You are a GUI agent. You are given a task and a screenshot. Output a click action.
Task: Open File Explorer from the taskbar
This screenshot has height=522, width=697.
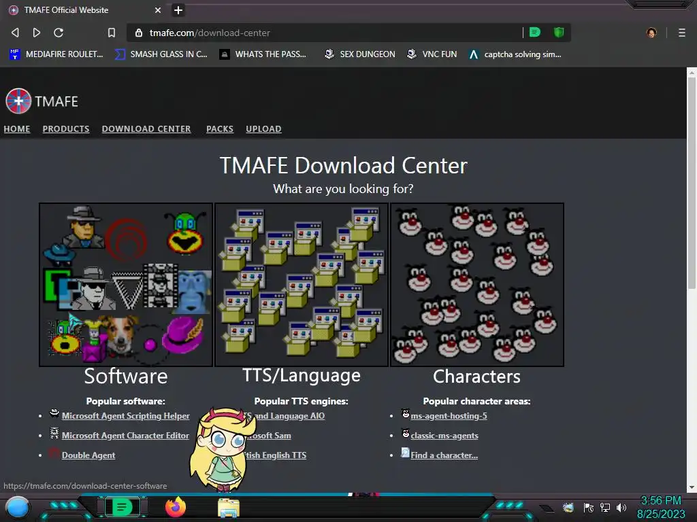tap(229, 508)
